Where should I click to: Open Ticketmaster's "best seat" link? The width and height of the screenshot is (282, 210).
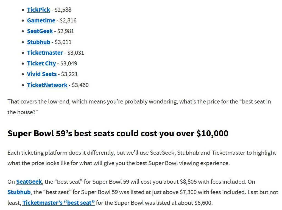tap(58, 203)
